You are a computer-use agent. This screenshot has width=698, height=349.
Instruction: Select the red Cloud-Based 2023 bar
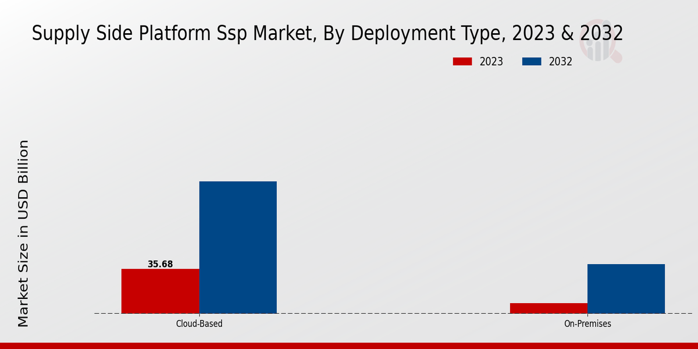click(160, 291)
